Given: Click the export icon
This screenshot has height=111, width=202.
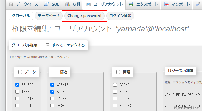Looking at the screenshot, I should (131, 4).
